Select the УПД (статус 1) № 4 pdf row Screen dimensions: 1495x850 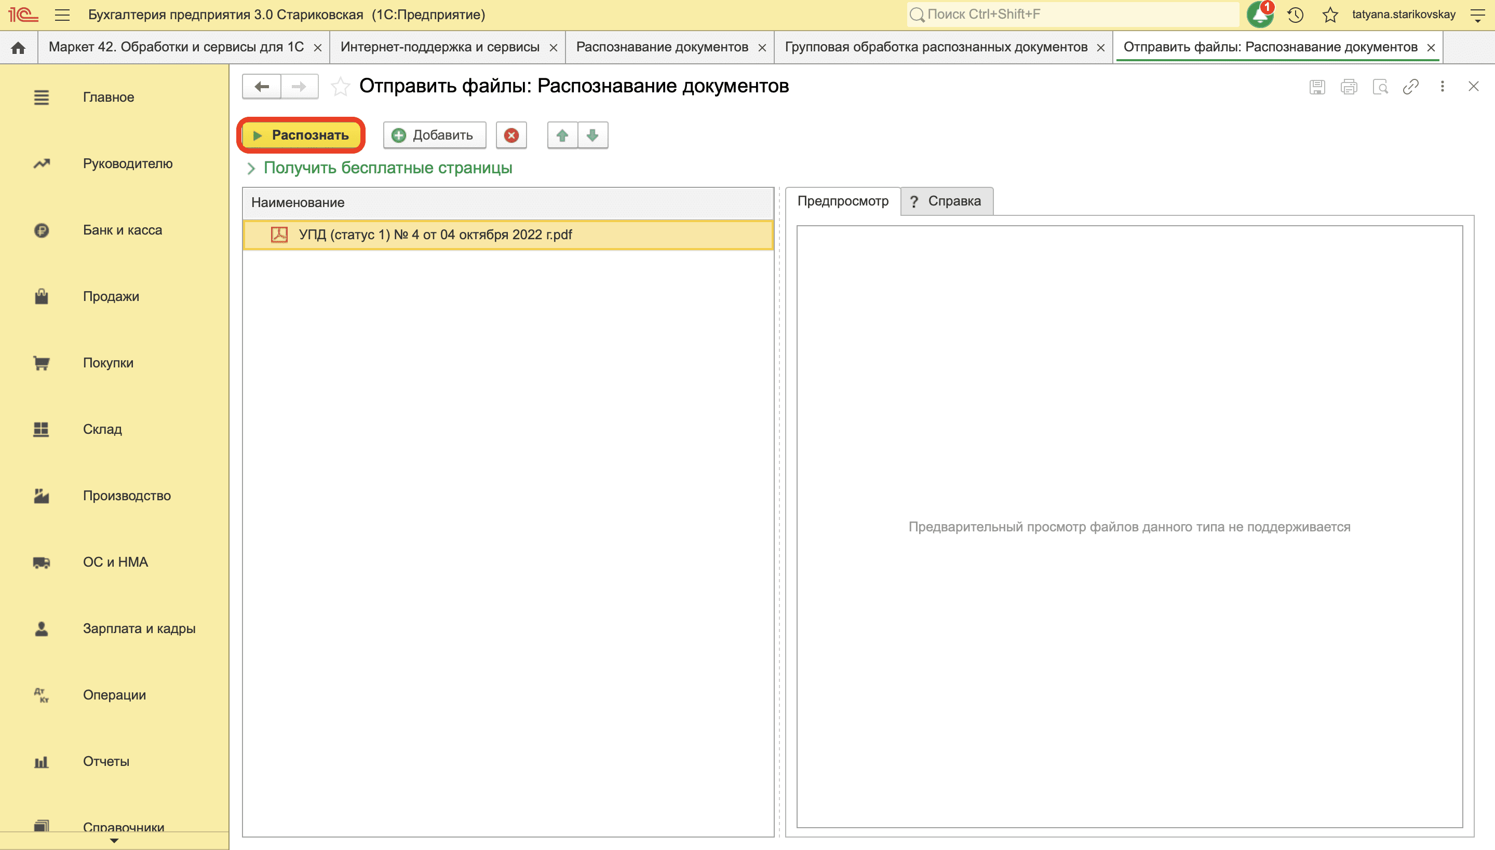click(508, 235)
